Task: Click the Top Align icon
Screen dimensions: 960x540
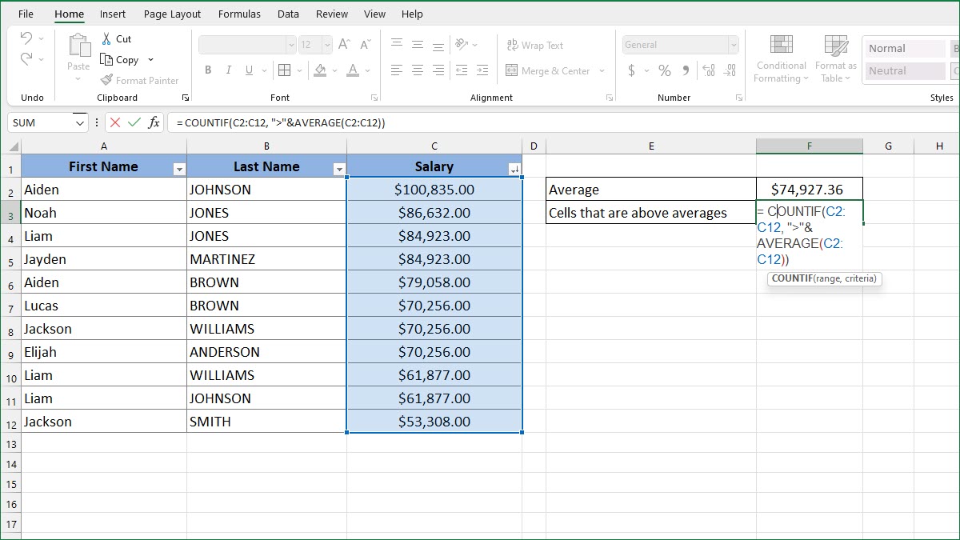Action: point(397,45)
